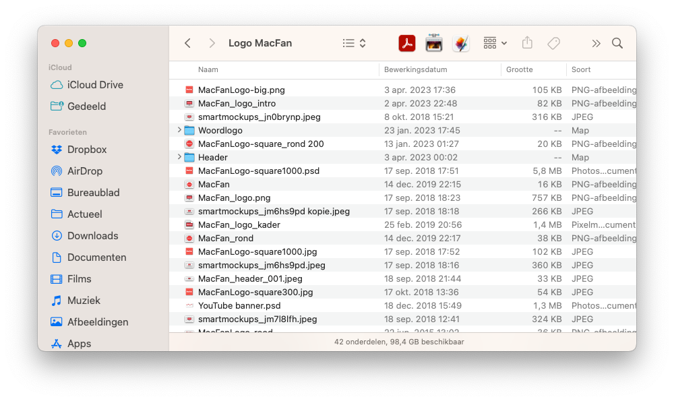674x401 pixels.
Task: Select the MacFan_logo_intro file
Action: [403, 103]
